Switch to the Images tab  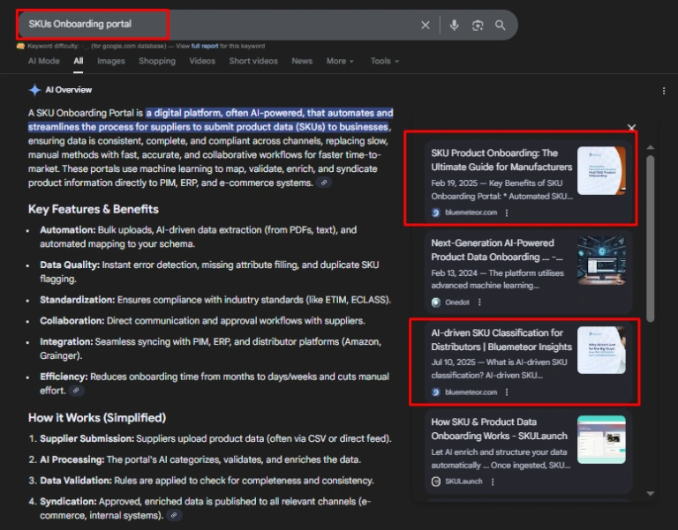(x=111, y=61)
